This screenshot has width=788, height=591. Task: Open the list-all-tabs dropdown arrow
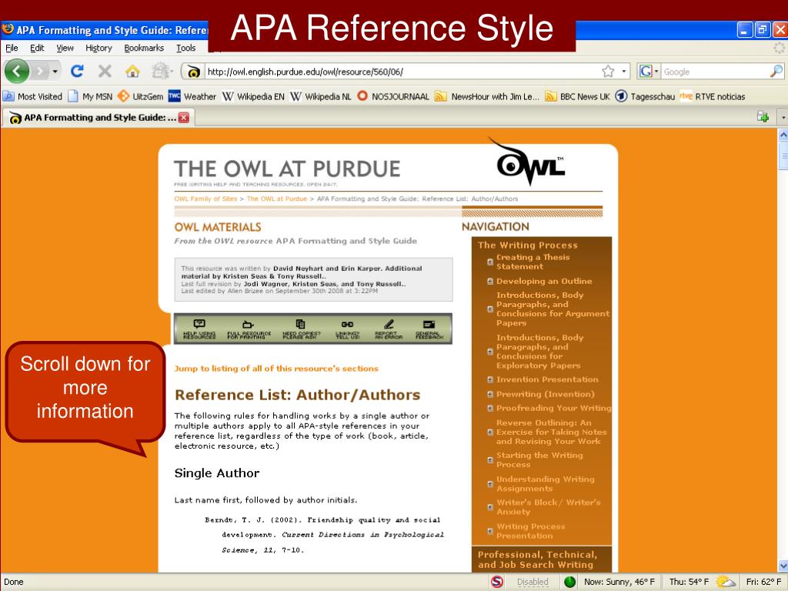pyautogui.click(x=783, y=118)
